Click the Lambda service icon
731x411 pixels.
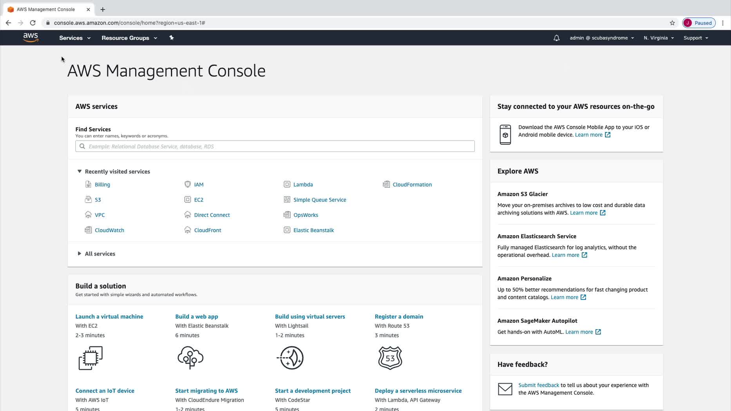[x=287, y=184]
